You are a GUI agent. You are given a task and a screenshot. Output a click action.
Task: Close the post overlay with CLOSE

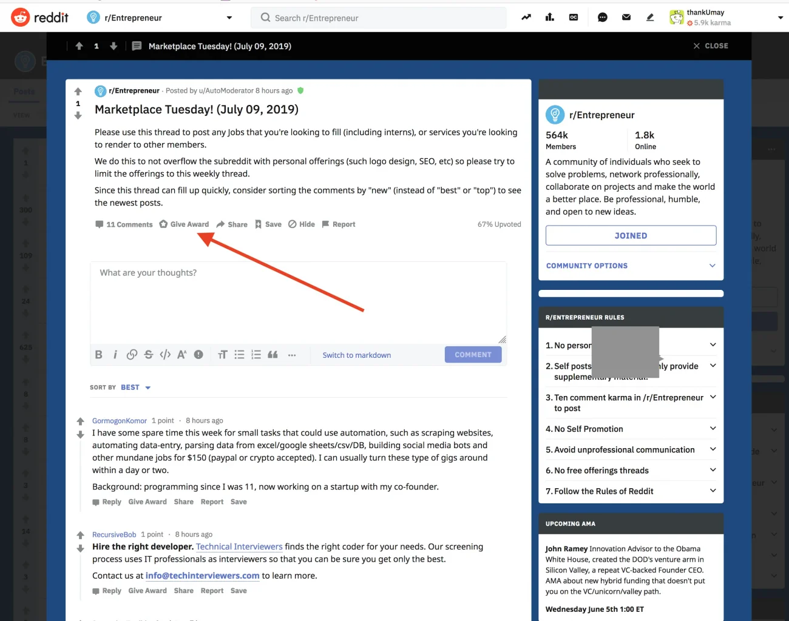(711, 46)
